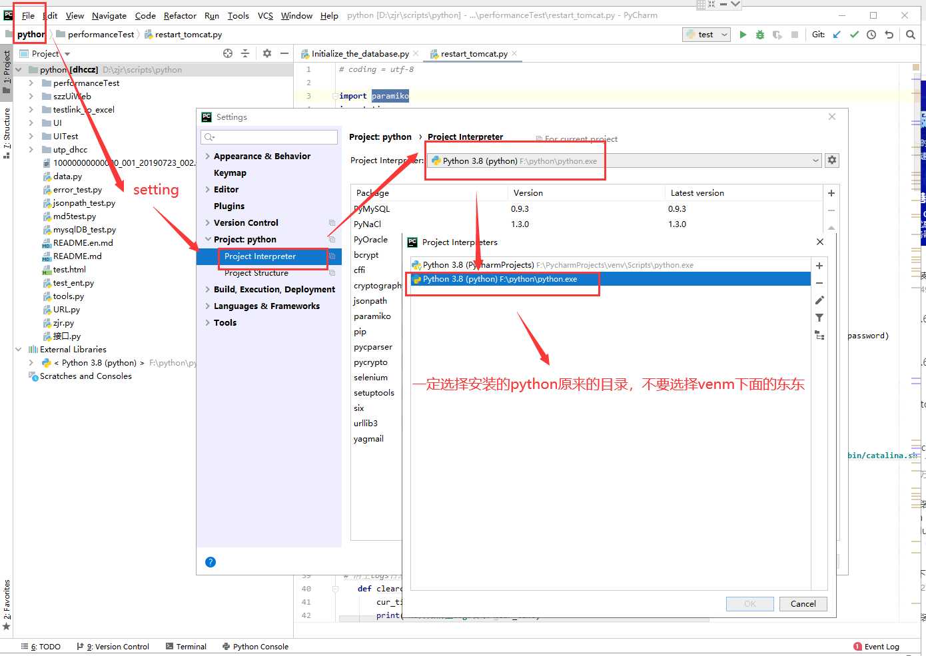Viewport: 926px width, 656px height.
Task: Hide the Project tool window
Action: click(284, 53)
